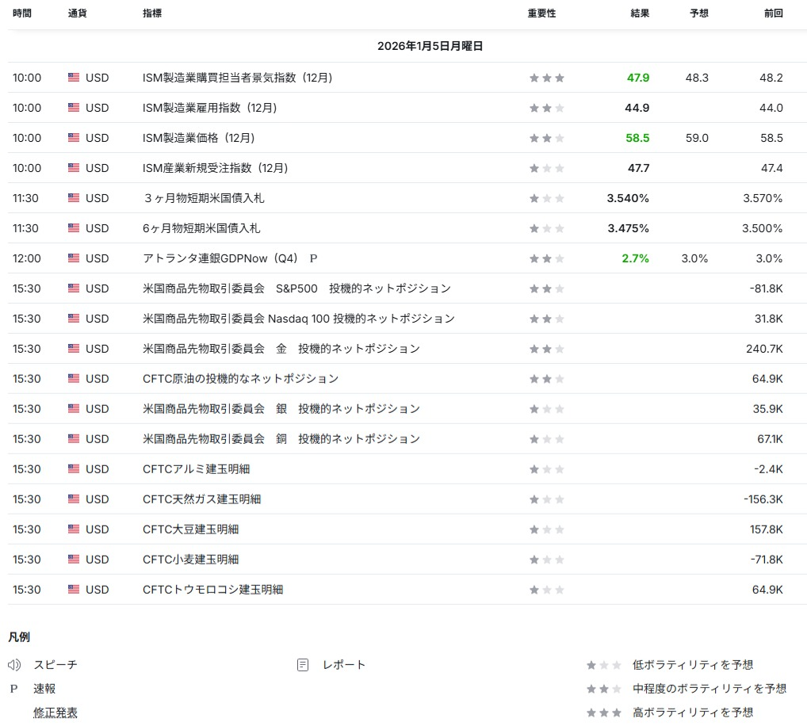Open the ISM製造業価格（12月）indicator
The height and width of the screenshot is (726, 807).
(198, 138)
